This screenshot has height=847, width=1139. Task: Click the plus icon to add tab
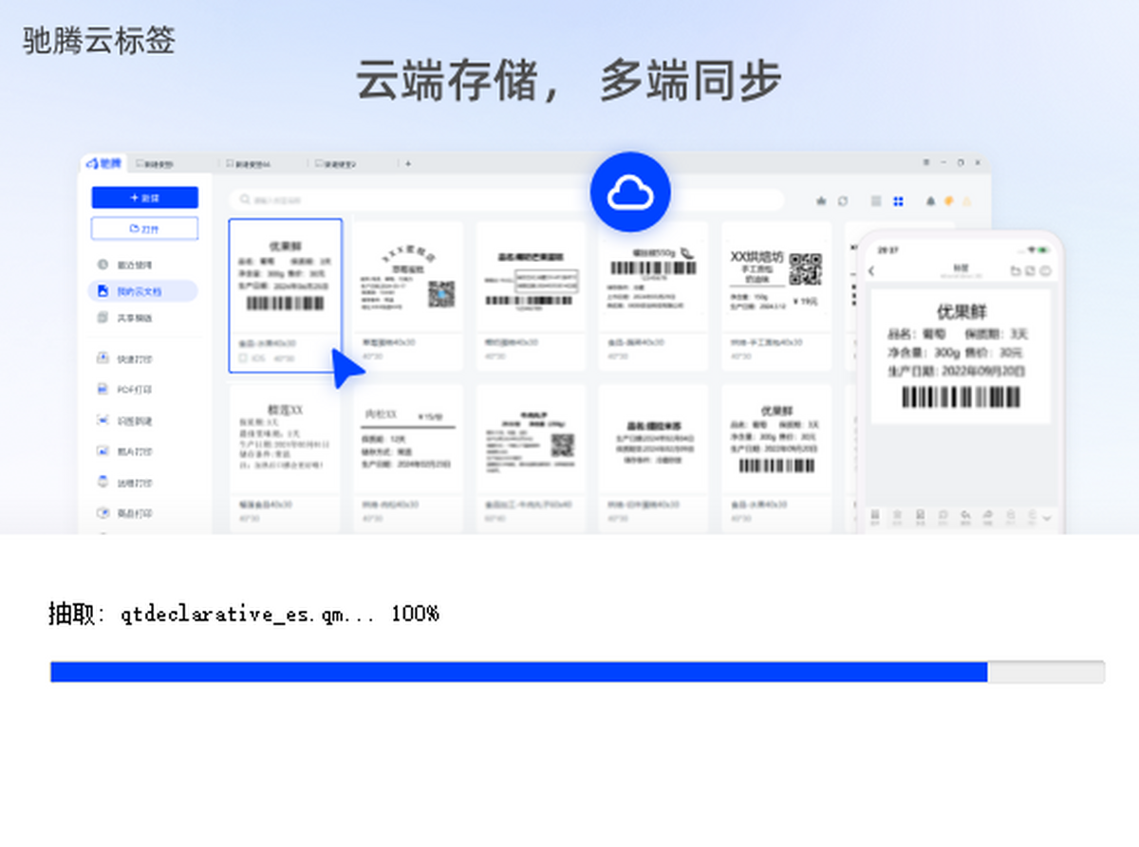click(x=408, y=164)
